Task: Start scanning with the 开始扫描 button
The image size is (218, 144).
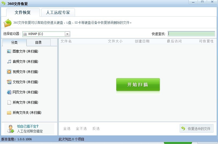Action: (138, 84)
